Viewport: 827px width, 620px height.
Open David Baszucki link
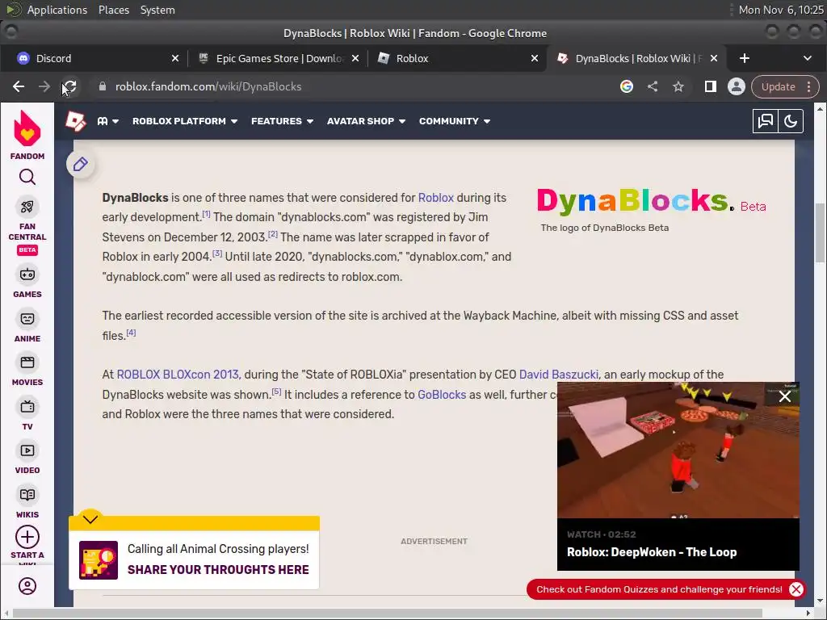coord(559,375)
